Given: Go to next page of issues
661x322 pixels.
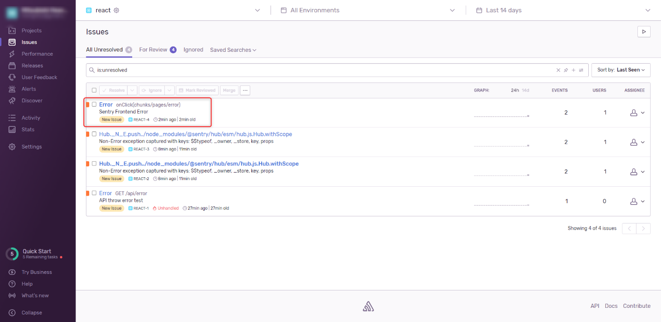Looking at the screenshot, I should (x=643, y=229).
